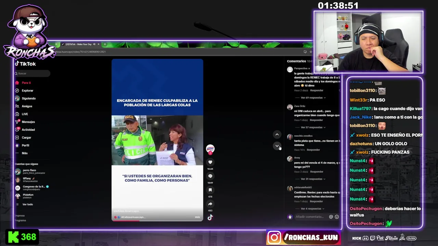
Task: Focus the Buscar search field
Action: (32, 73)
